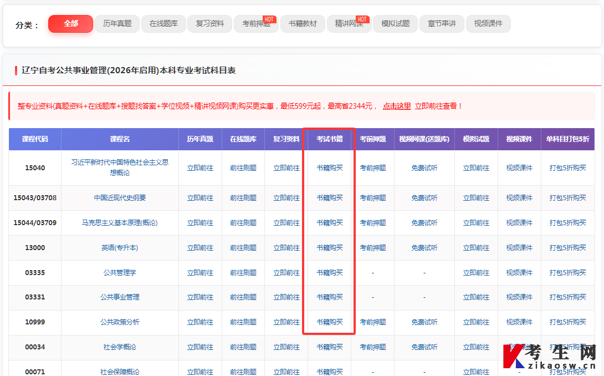
Task: Click 免费试听 for 中国近现代史纲要
Action: coord(424,198)
